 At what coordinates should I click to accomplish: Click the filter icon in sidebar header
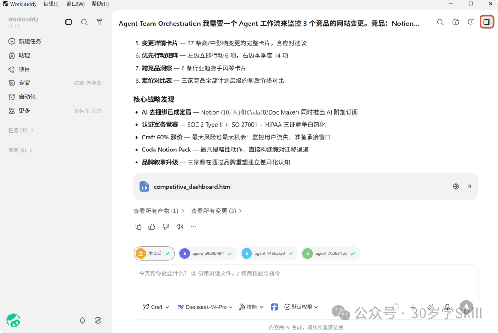(x=100, y=22)
